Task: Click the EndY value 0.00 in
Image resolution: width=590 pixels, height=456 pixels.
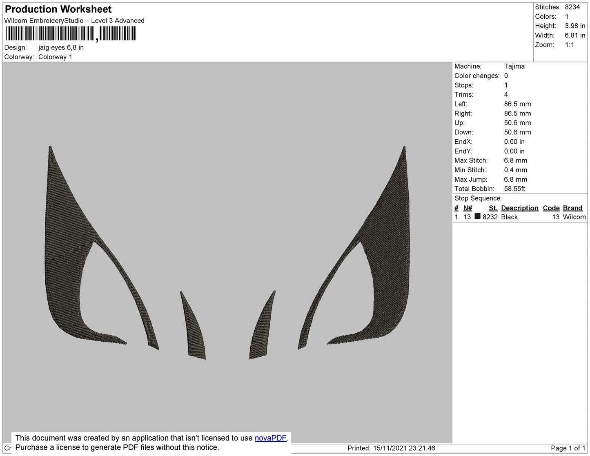Action: coord(514,151)
